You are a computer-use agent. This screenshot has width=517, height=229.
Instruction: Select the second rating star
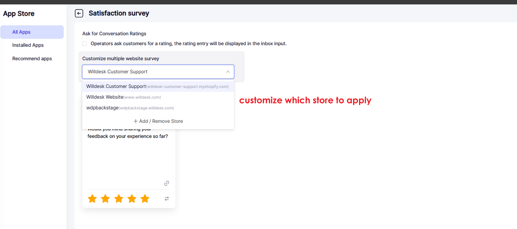tap(105, 198)
